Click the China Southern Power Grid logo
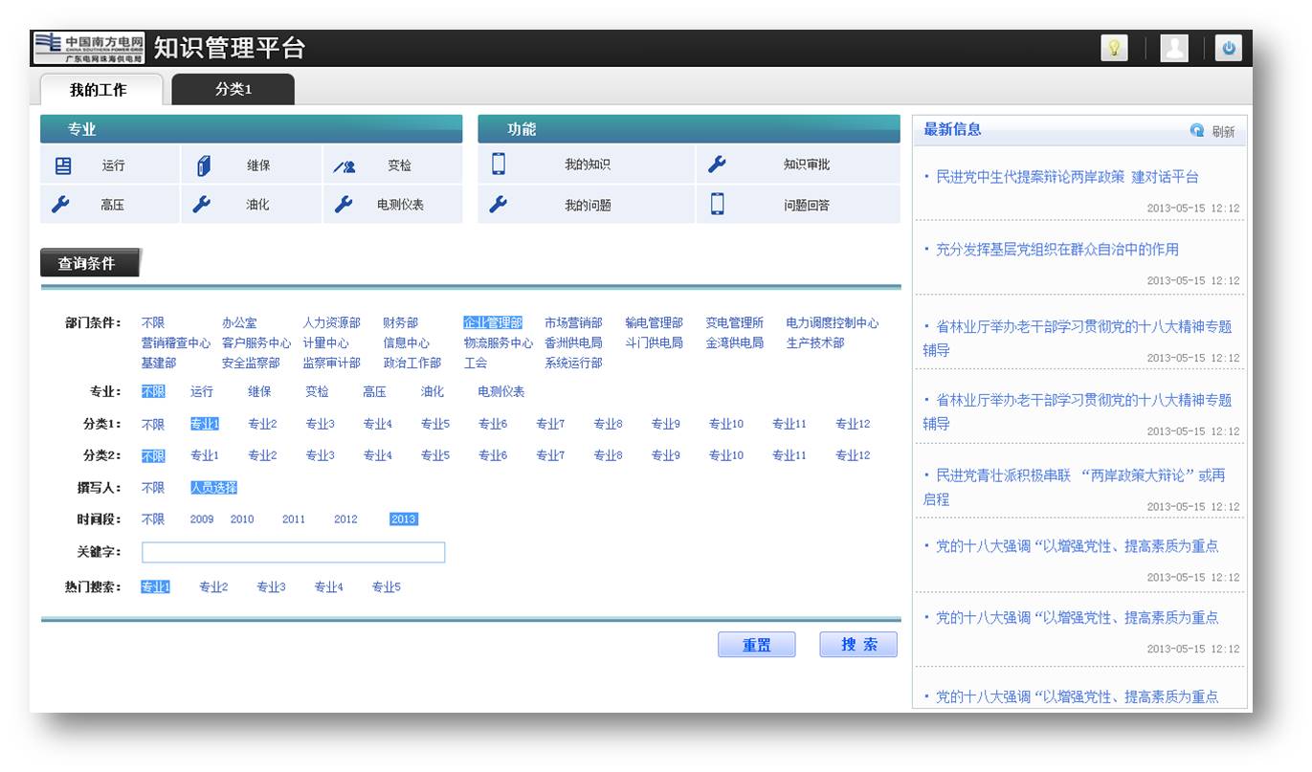 pos(88,48)
